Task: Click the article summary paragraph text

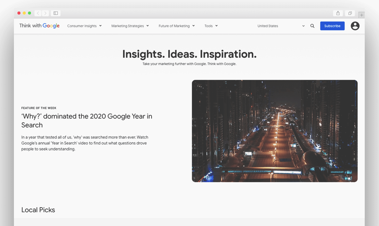Action: tap(84, 143)
